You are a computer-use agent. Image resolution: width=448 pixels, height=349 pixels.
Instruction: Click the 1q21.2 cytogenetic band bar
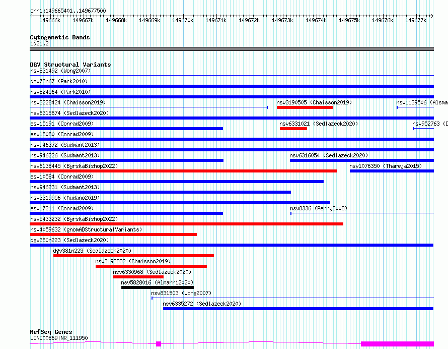click(232, 49)
